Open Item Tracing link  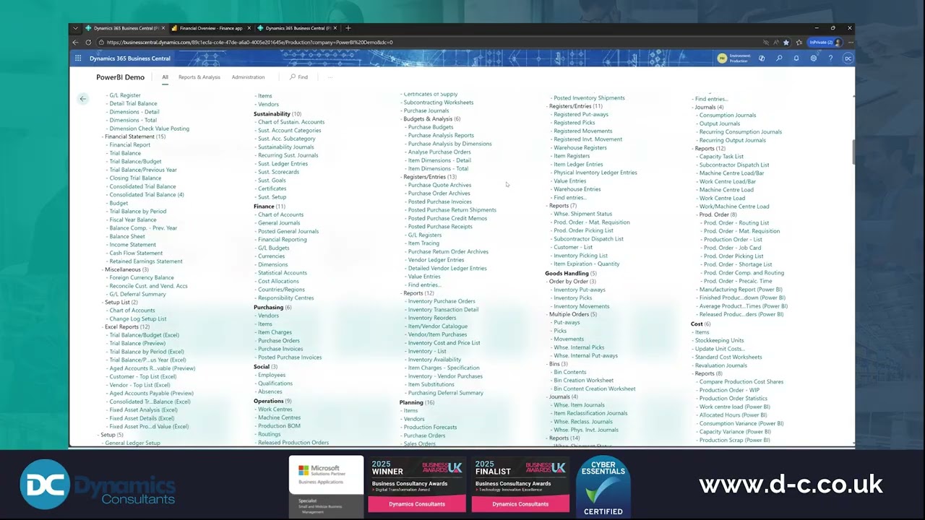click(423, 243)
